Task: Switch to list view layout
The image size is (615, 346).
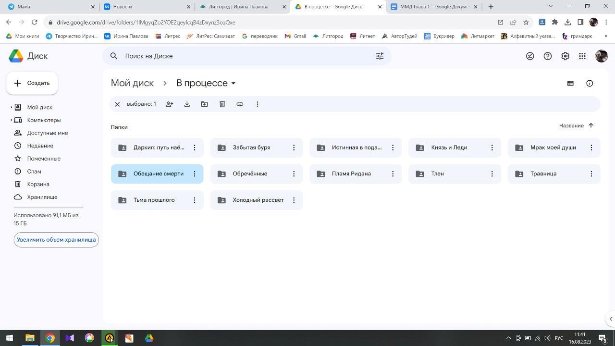Action: [x=570, y=83]
